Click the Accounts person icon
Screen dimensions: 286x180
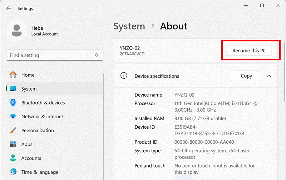[x=13, y=158]
